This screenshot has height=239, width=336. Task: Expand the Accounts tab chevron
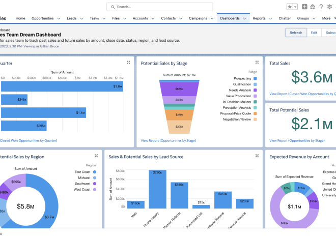point(153,19)
